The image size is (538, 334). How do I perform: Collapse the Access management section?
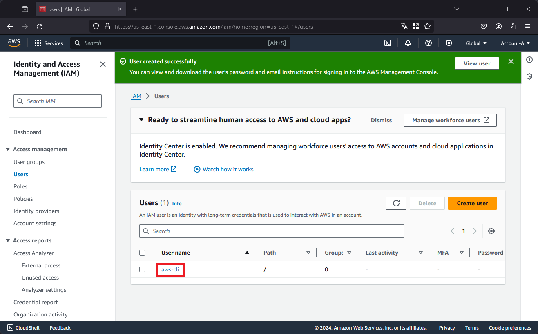click(8, 149)
